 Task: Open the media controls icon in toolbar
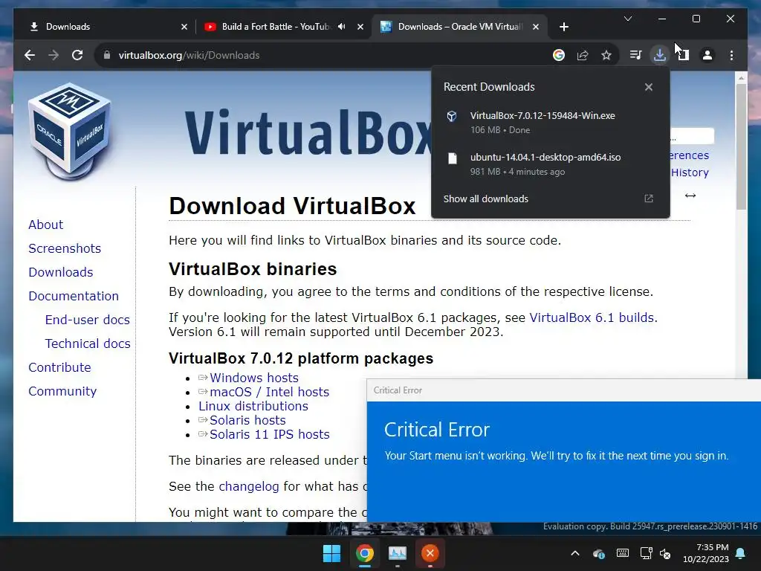tap(635, 55)
